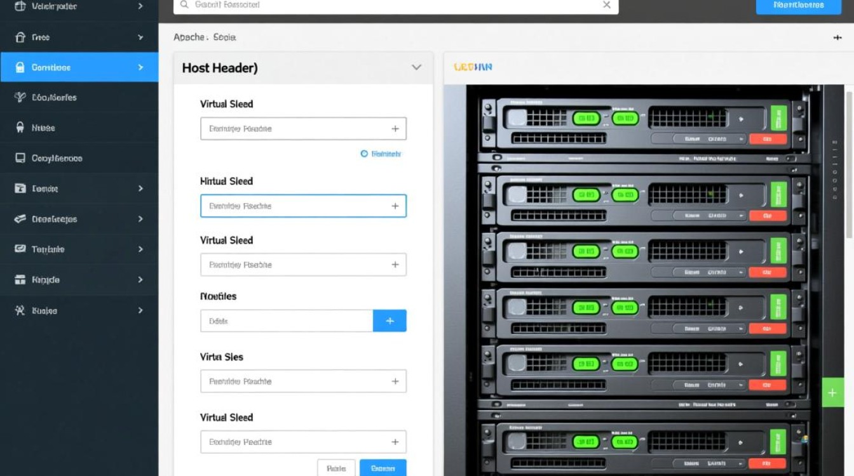The height and width of the screenshot is (476, 854).
Task: Click the vertical scrollbar beside the server rack image
Action: coord(849,165)
